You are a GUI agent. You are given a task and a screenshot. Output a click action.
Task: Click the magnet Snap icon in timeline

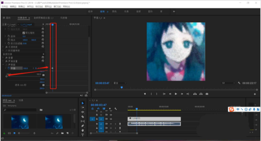point(98,109)
